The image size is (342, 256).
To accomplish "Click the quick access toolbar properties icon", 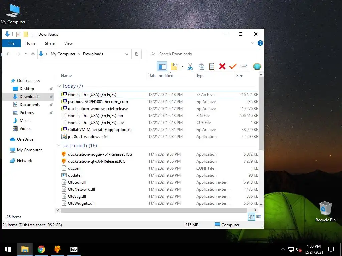I will 18,34.
